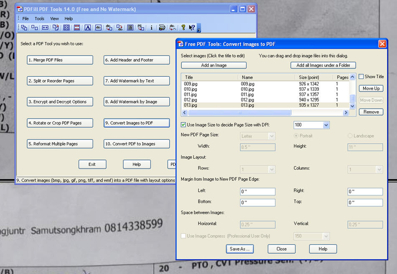
Task: Open the Tools menu
Action: 39,18
